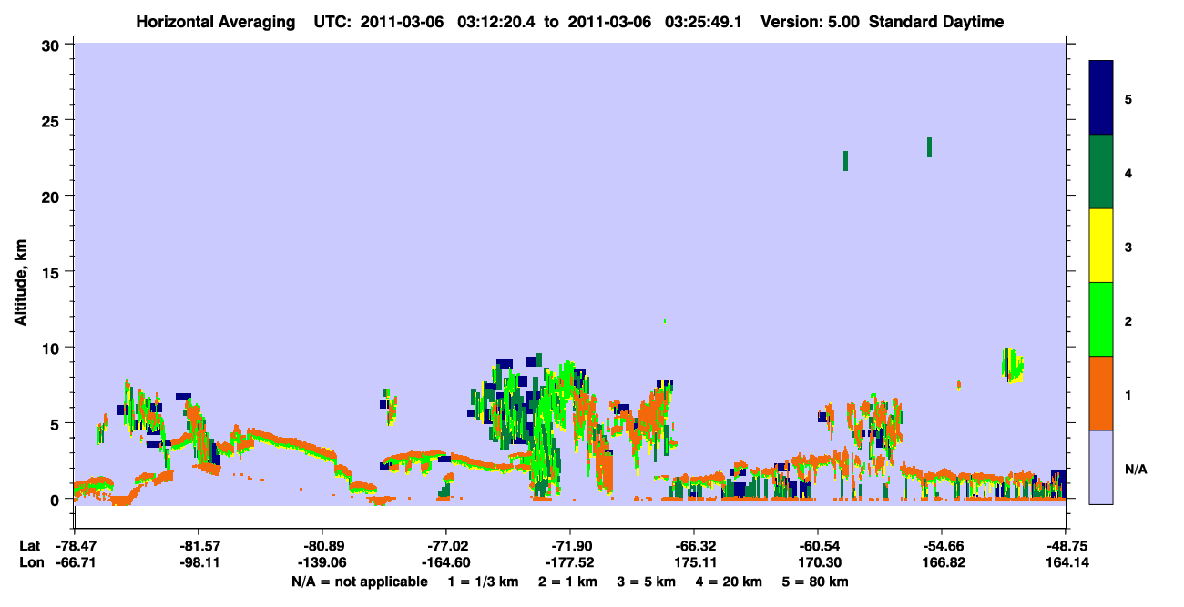
Task: Click the longitude value 166.82
Action: (942, 562)
